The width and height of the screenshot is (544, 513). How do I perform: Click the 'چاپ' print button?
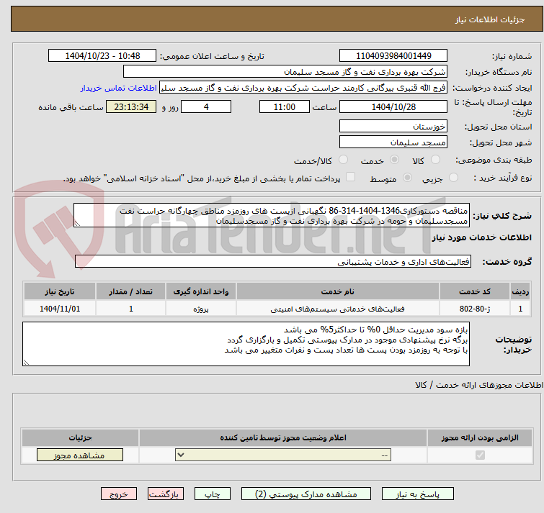213,494
